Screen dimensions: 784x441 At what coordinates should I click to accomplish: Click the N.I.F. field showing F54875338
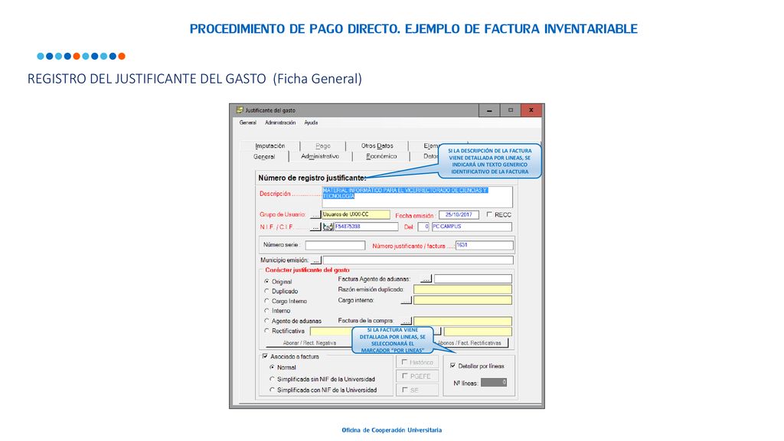pos(366,227)
